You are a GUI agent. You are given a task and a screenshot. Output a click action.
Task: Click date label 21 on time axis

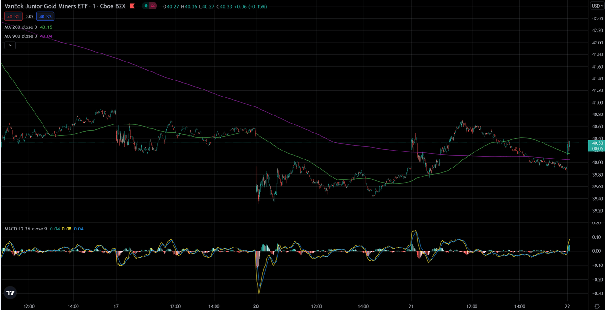pyautogui.click(x=411, y=306)
